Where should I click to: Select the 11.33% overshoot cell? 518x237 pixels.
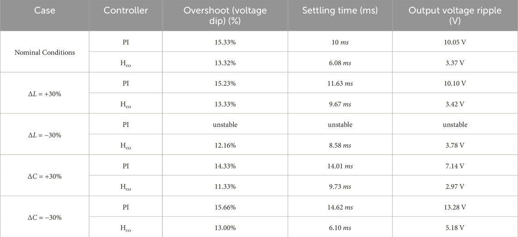pos(225,187)
